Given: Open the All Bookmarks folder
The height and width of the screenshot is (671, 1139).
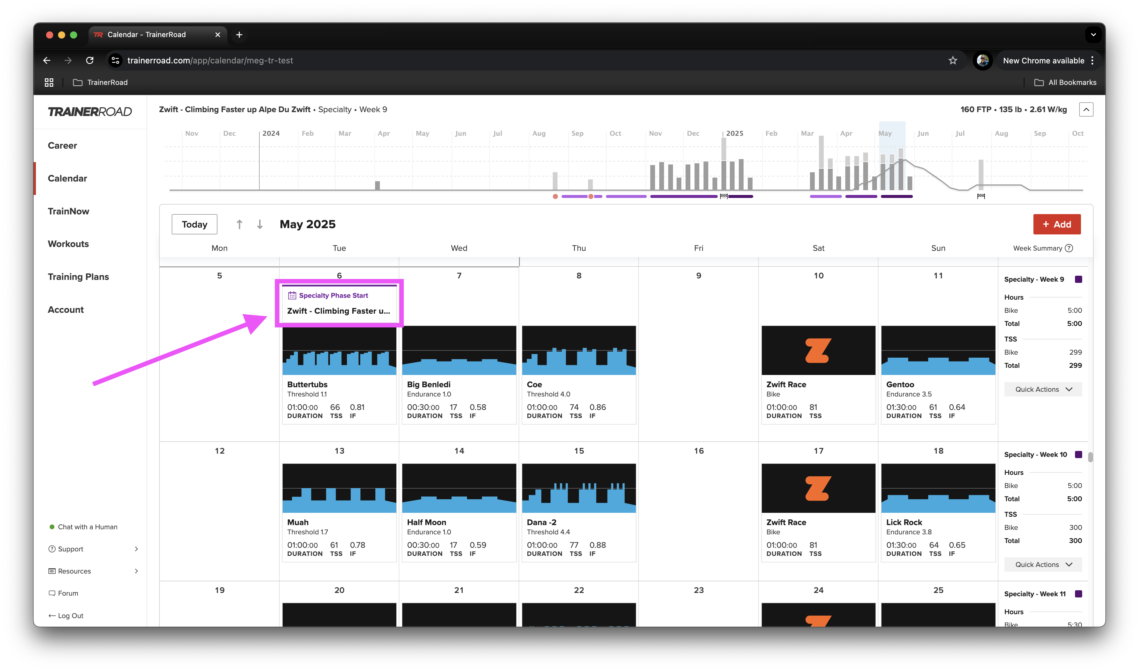Looking at the screenshot, I should (x=1065, y=82).
